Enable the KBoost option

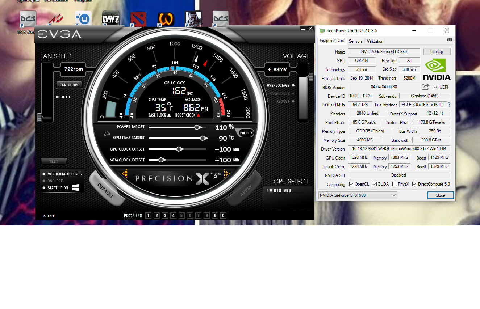pos(293,101)
